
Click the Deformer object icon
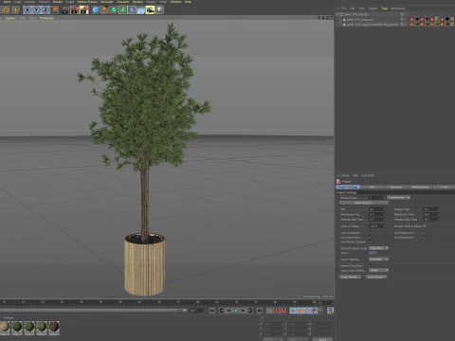132,10
